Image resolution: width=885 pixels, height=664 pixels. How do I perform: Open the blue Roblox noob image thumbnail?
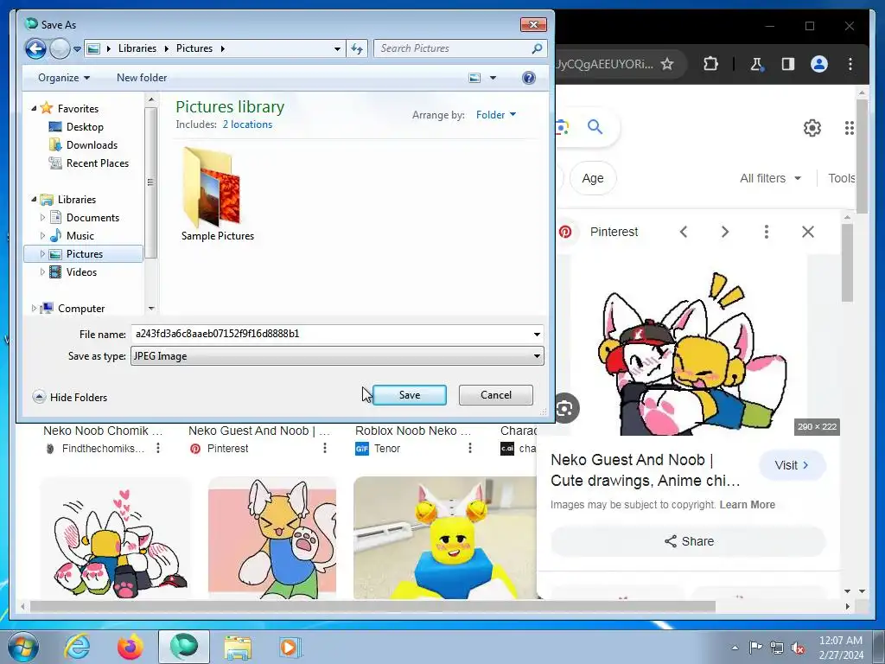coord(445,538)
